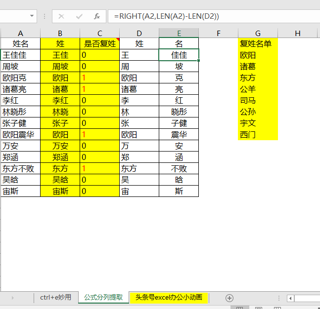
Task: Click cell 震华 in column E
Action: (x=179, y=134)
